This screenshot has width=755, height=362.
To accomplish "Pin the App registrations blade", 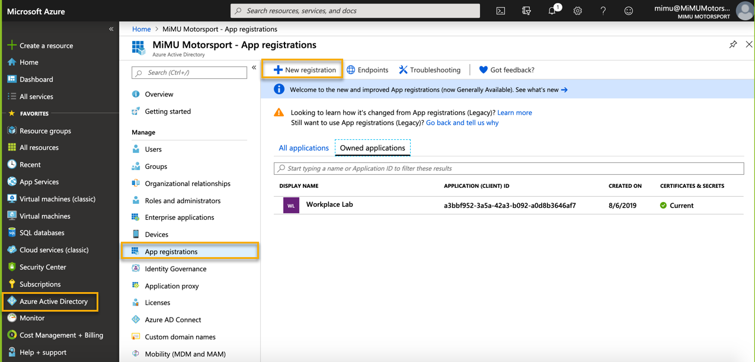I will pos(733,44).
